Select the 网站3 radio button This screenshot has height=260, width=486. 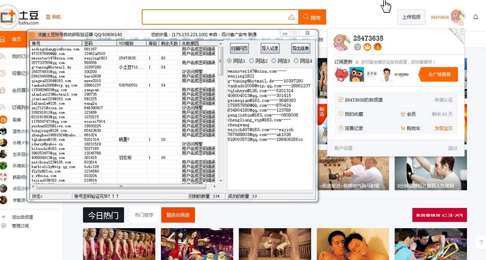coord(274,61)
